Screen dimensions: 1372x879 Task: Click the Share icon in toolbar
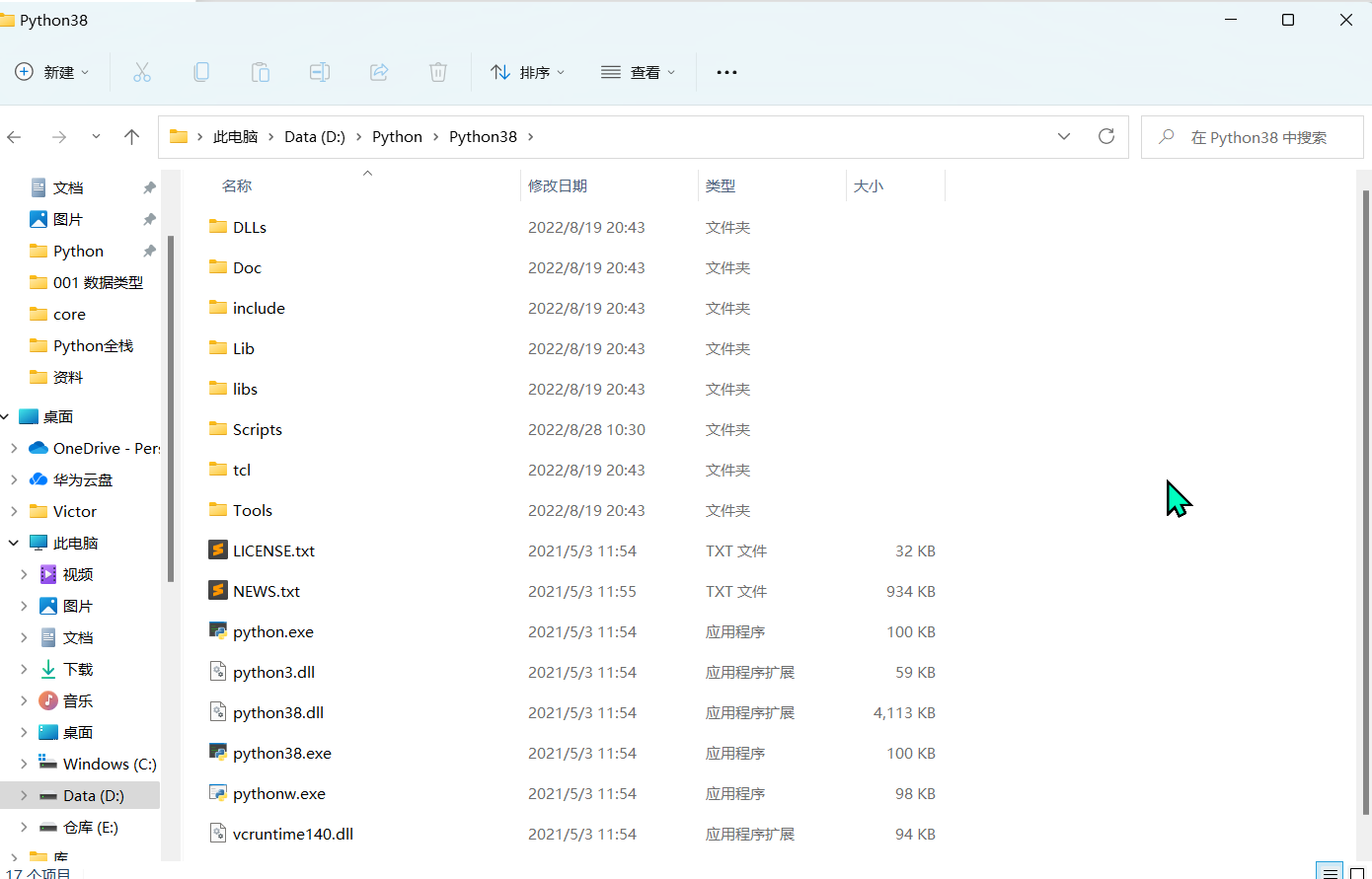pos(379,72)
